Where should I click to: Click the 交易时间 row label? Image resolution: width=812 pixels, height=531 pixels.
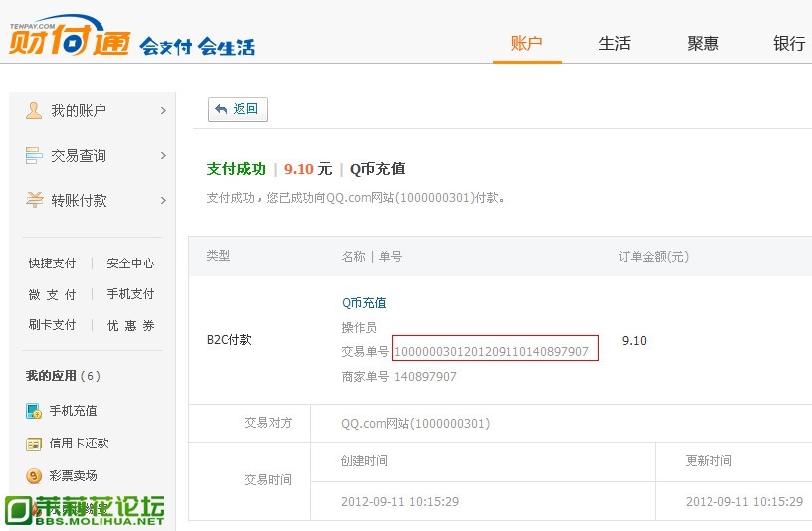pyautogui.click(x=268, y=480)
